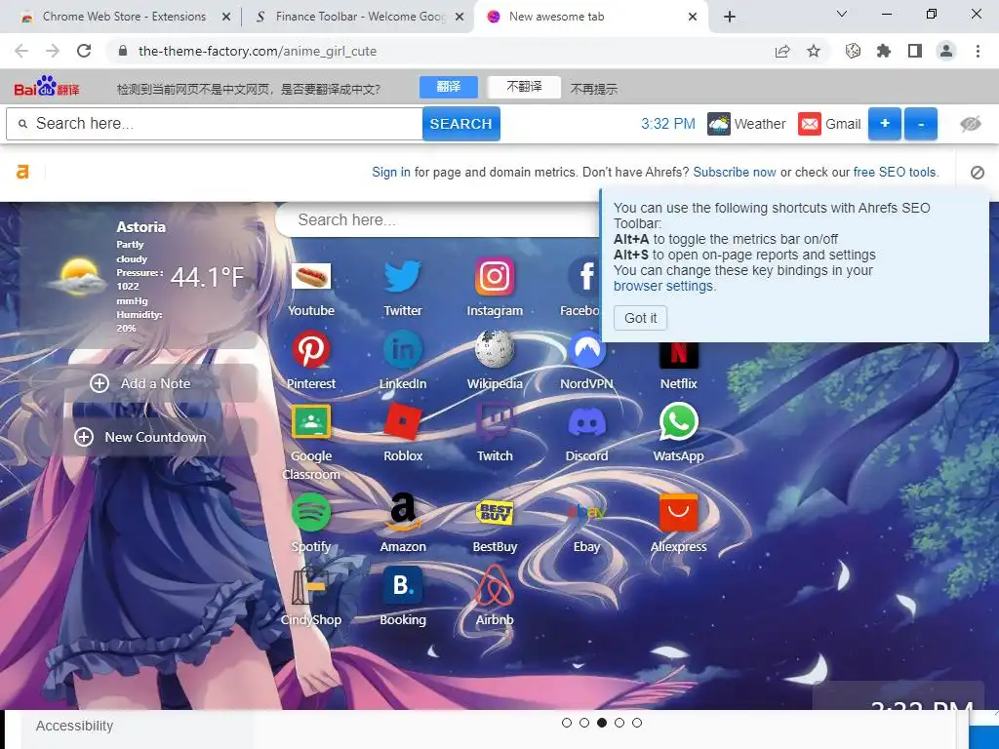
Task: Click the blue minus zoom button
Action: [921, 124]
